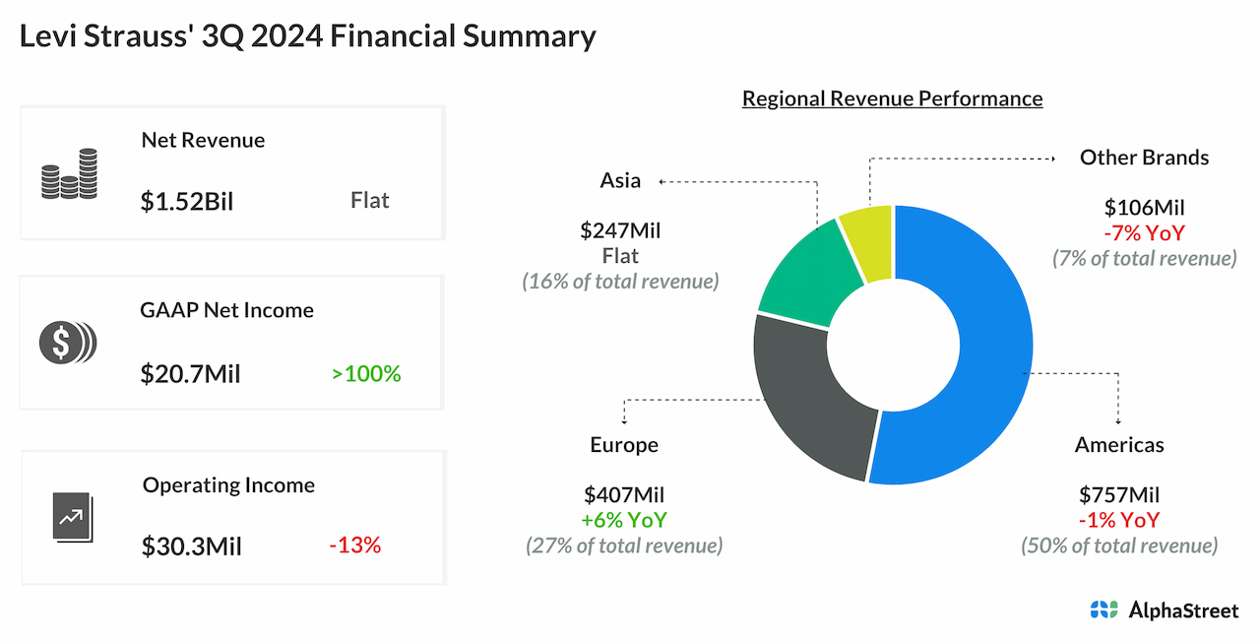Select the Levi Strauss' 3Q 2024 title
Image resolution: width=1260 pixels, height=642 pixels.
point(307,35)
